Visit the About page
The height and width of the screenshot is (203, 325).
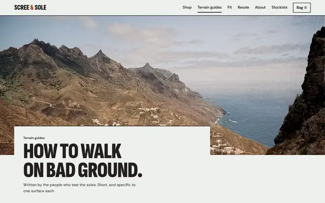(x=260, y=7)
